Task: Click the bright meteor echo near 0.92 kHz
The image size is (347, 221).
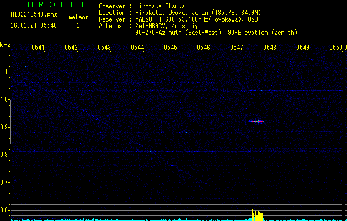Action: point(257,121)
